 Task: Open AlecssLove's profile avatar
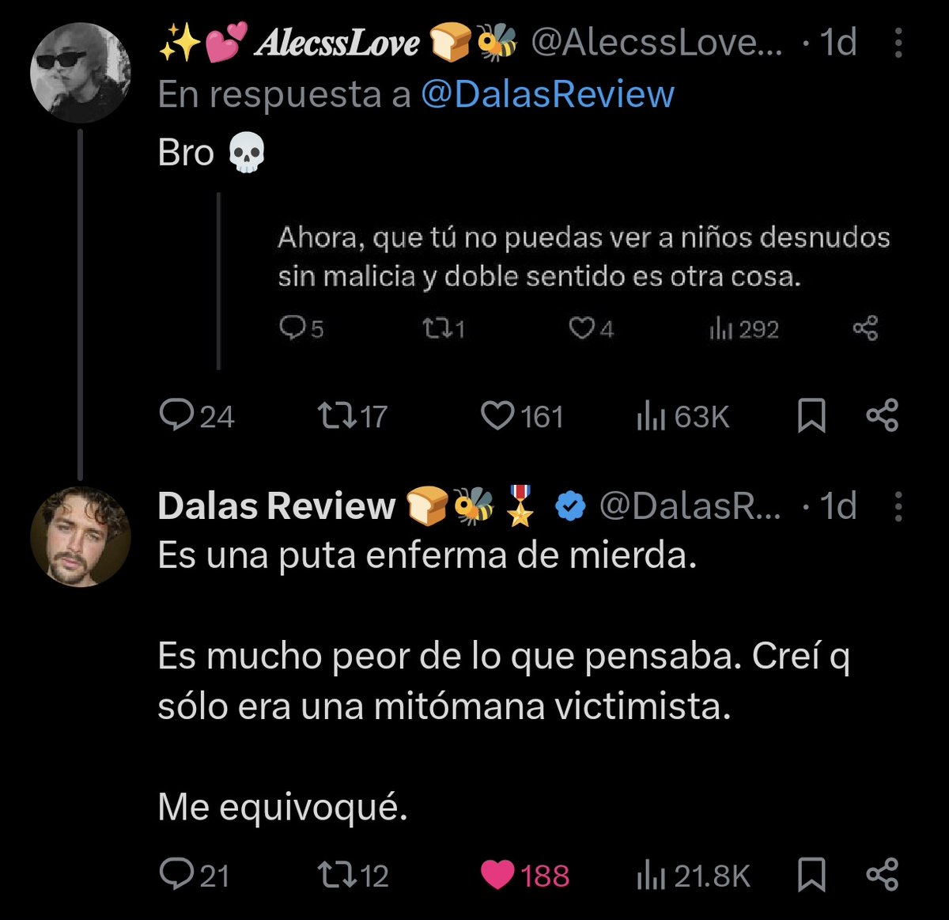[80, 73]
